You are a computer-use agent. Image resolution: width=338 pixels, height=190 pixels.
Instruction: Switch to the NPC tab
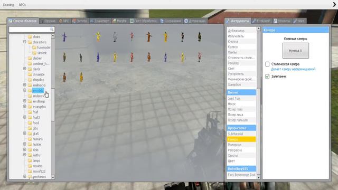pyautogui.click(x=64, y=21)
